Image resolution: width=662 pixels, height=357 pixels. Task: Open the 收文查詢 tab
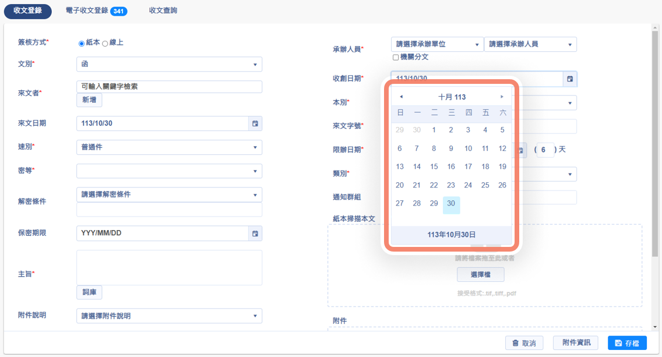tap(163, 11)
